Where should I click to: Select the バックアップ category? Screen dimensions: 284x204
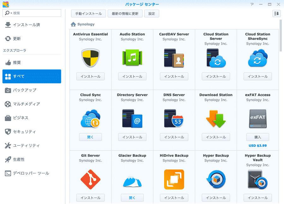click(32, 90)
